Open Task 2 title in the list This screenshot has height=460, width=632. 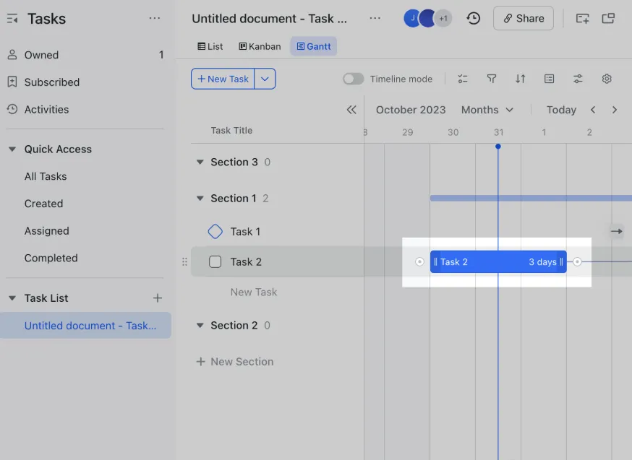(x=246, y=262)
